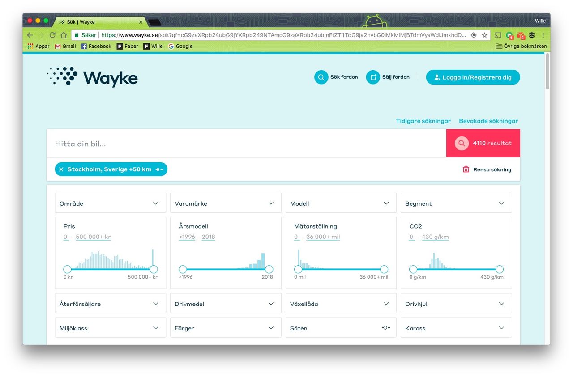Click the CO2 maximum value 430 g/km

[435, 237]
